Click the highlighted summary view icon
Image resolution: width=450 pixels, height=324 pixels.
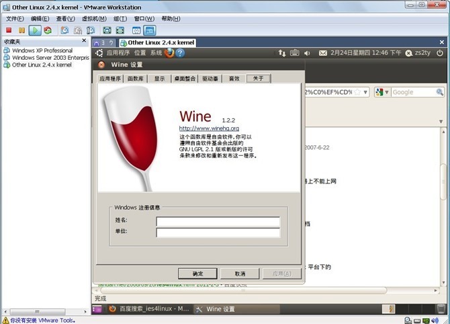pos(150,30)
